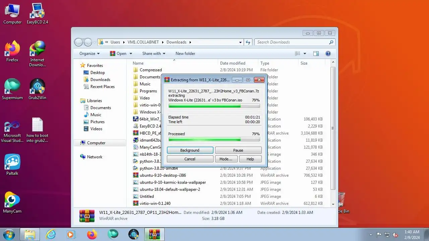Open Windows Media Player from the taskbar
This screenshot has width=429, height=241.
(x=71, y=234)
